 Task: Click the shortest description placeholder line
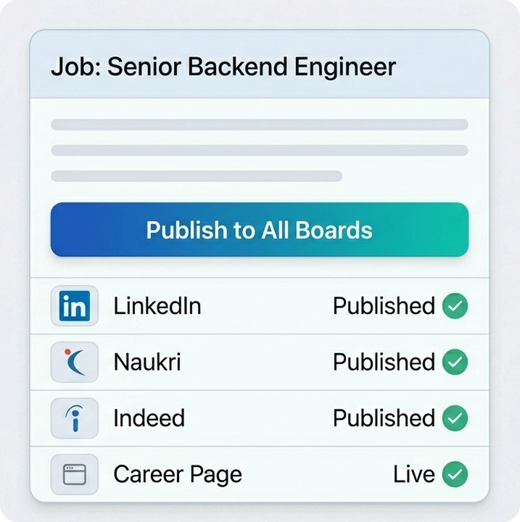pos(196,176)
